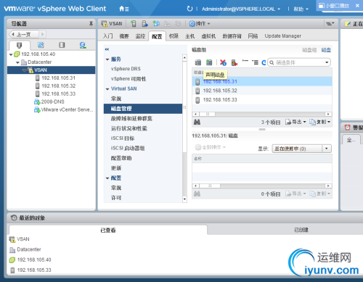Click VSAN cluster icon in Recent Objects
Viewport: 363px width, 282px height.
click(x=12, y=239)
